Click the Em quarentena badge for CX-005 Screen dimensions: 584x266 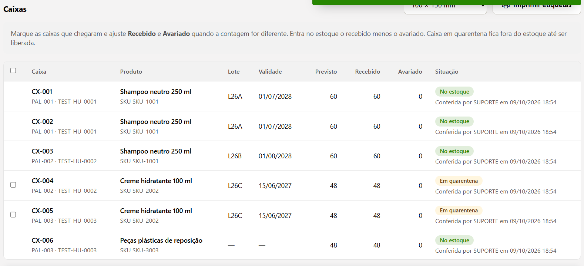(459, 211)
